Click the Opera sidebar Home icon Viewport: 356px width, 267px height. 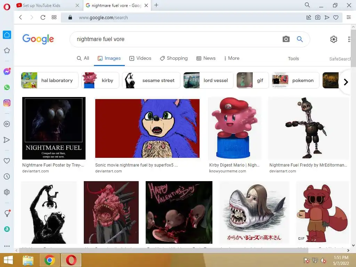coord(7,35)
